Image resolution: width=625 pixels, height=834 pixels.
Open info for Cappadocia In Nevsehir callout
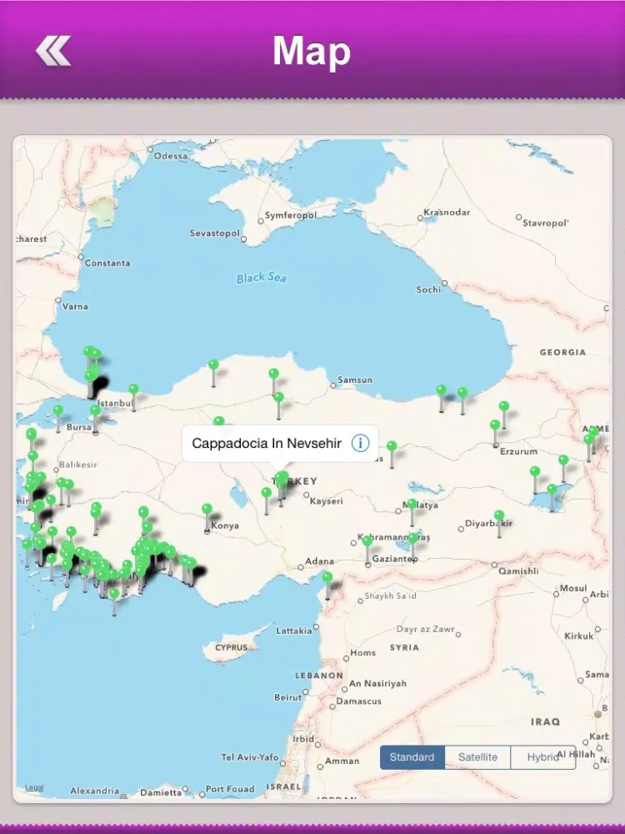tap(360, 443)
